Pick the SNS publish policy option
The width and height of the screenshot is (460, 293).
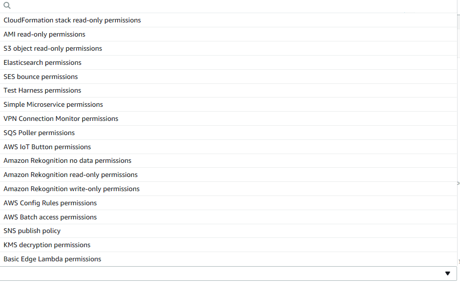coord(32,231)
